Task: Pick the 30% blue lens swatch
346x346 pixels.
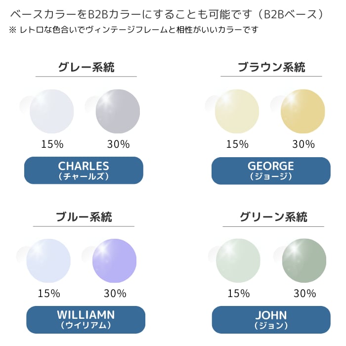Action: coord(114,260)
